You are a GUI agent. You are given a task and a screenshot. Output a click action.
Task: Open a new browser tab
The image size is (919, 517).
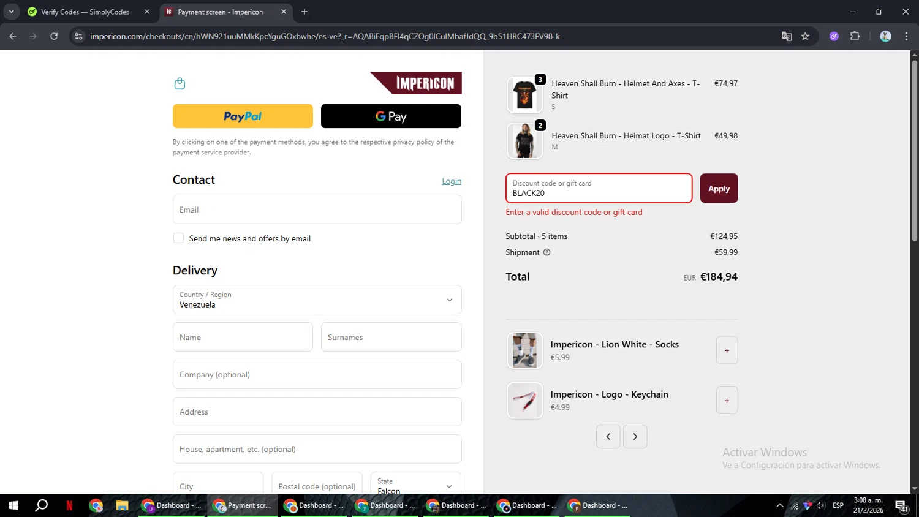[x=304, y=12]
